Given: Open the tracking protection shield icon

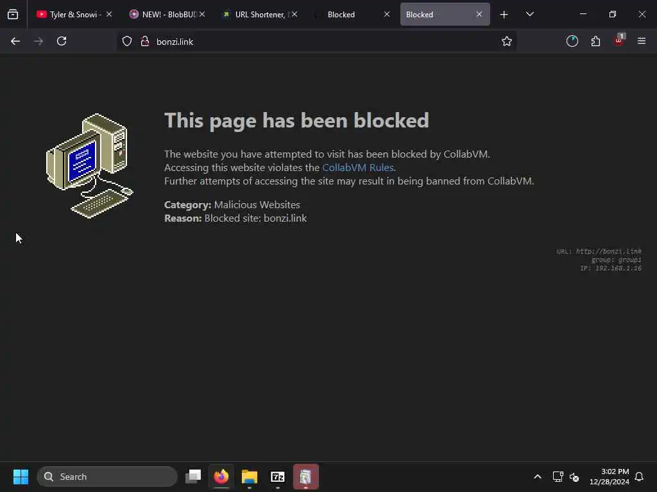Looking at the screenshot, I should point(127,41).
